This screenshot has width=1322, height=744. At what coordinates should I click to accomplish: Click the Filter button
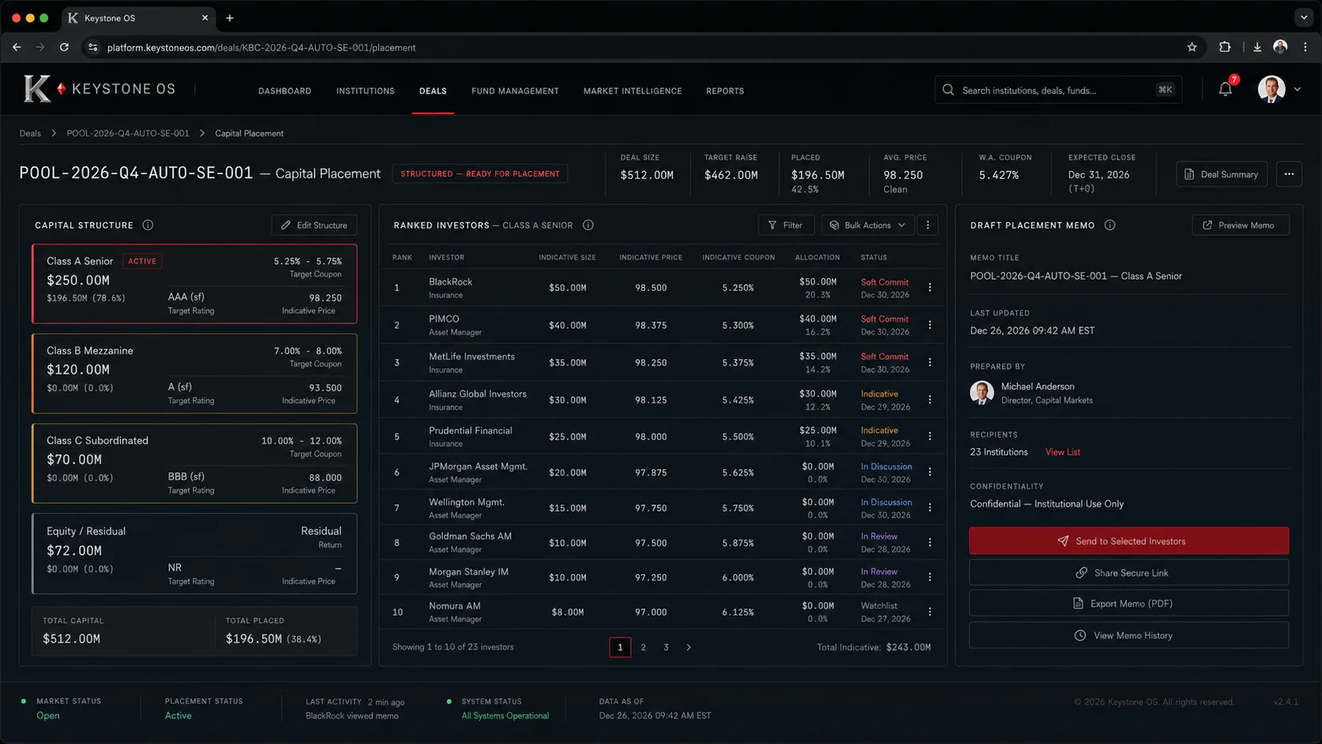pos(786,225)
